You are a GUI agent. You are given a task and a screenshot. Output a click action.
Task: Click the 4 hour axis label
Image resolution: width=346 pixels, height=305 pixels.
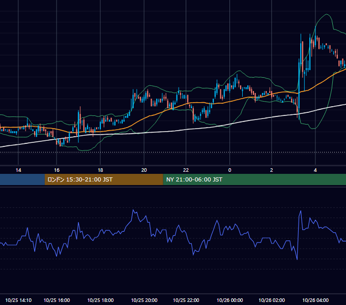[315, 170]
